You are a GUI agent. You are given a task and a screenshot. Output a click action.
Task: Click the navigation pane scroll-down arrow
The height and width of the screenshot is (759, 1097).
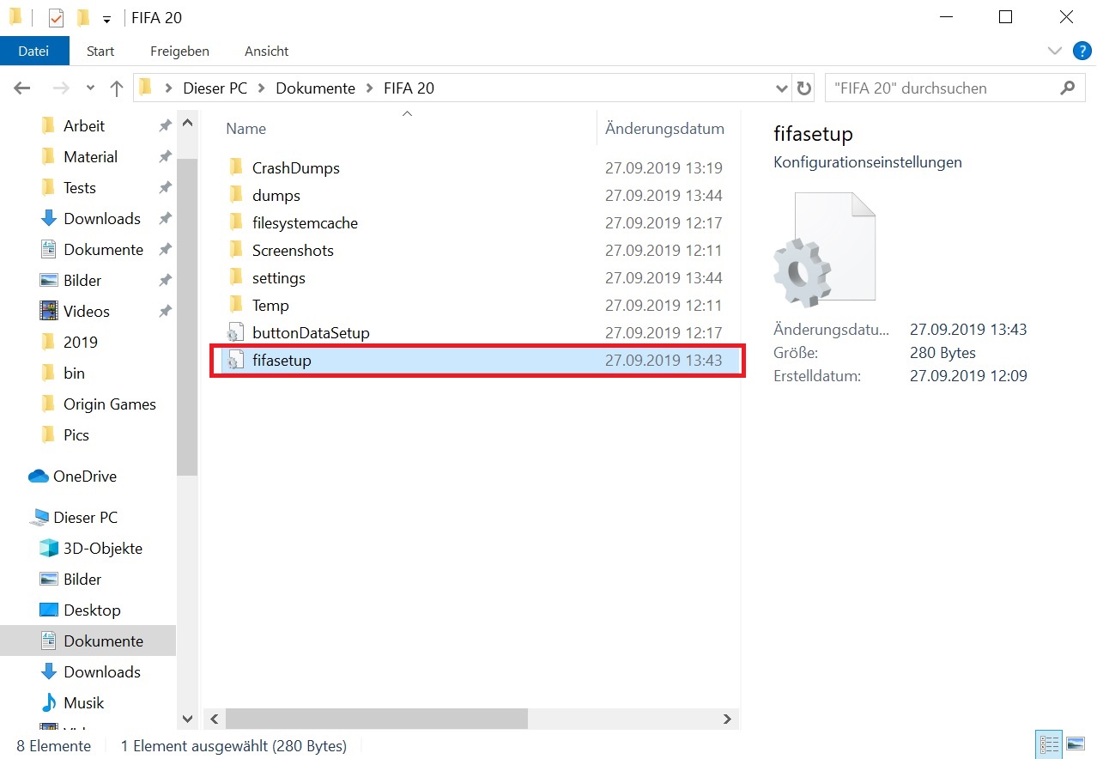pos(187,718)
